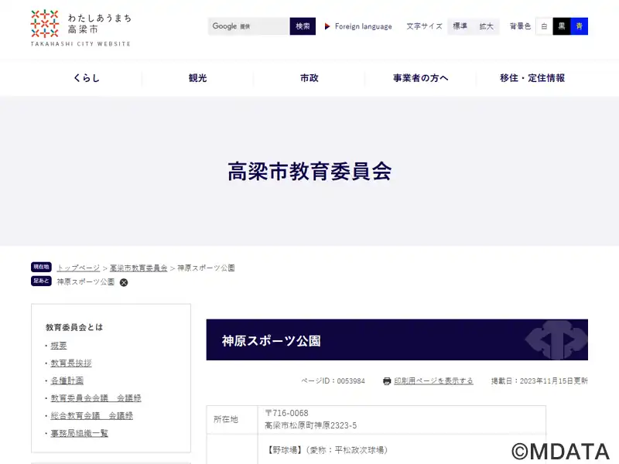This screenshot has height=464, width=619.
Task: Remove 神原スポーツ公園 from footprint history
Action: (x=124, y=282)
